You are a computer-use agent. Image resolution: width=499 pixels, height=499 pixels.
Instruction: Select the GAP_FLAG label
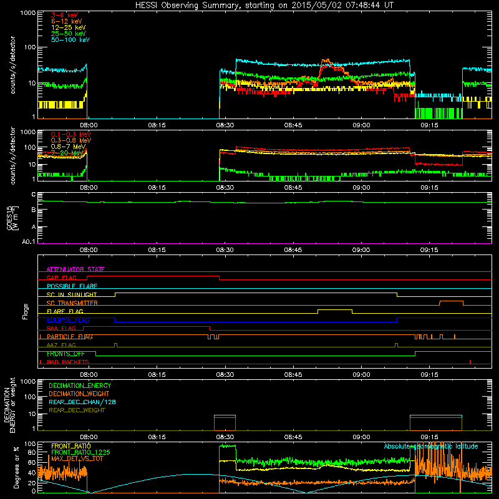point(61,278)
